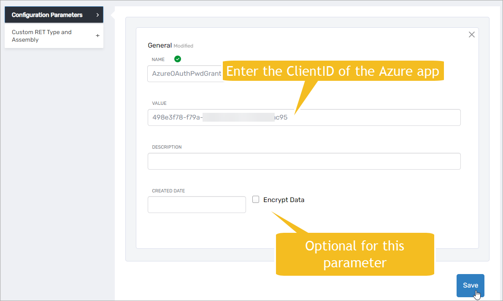Click the Save button
503x301 pixels.
pos(470,285)
